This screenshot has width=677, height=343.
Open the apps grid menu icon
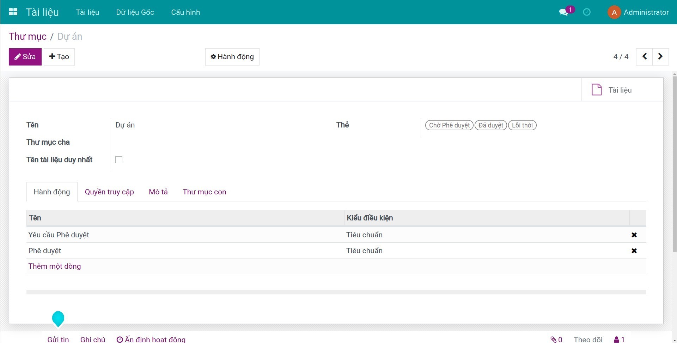coord(13,12)
